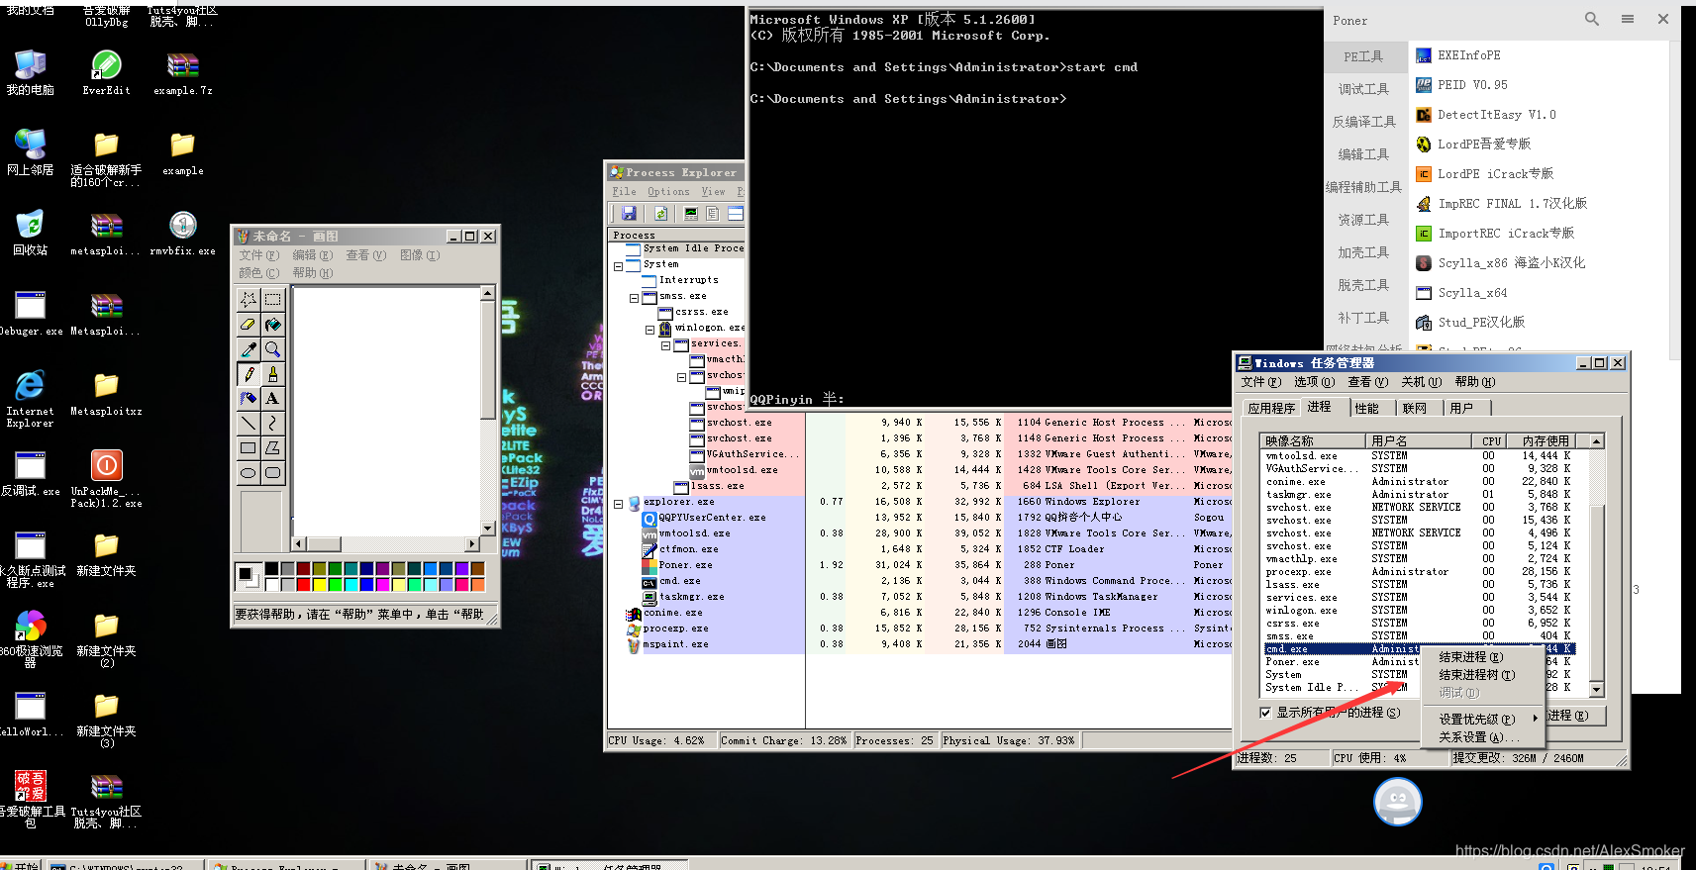Collapse the explorer.exe tree node

click(x=618, y=503)
